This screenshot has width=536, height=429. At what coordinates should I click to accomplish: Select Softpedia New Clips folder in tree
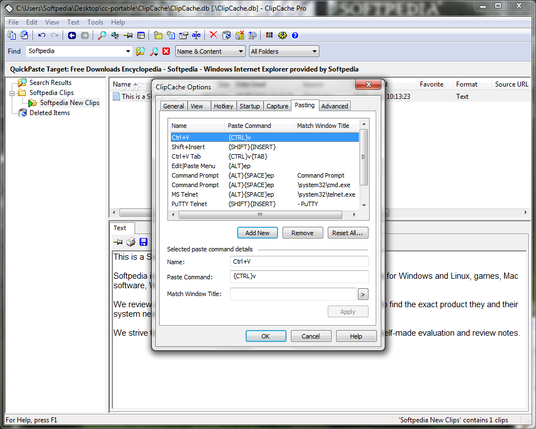coord(69,103)
